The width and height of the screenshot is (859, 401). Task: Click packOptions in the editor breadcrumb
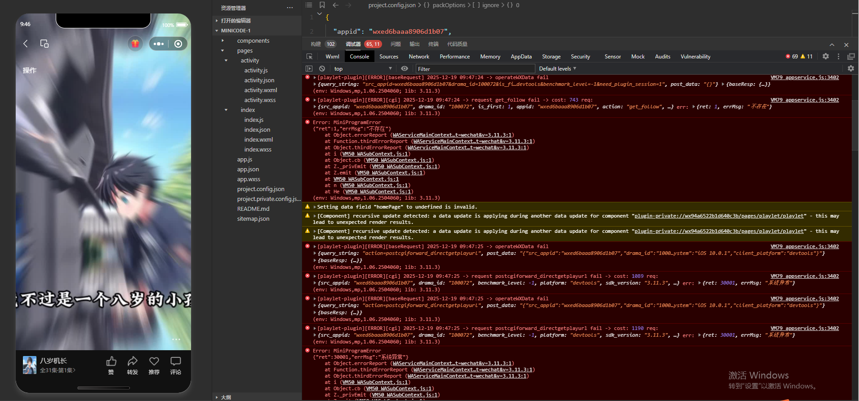tap(449, 5)
